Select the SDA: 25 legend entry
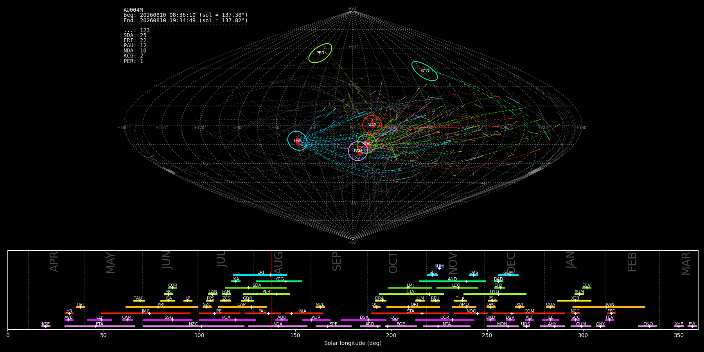The height and width of the screenshot is (352, 704). pos(135,36)
